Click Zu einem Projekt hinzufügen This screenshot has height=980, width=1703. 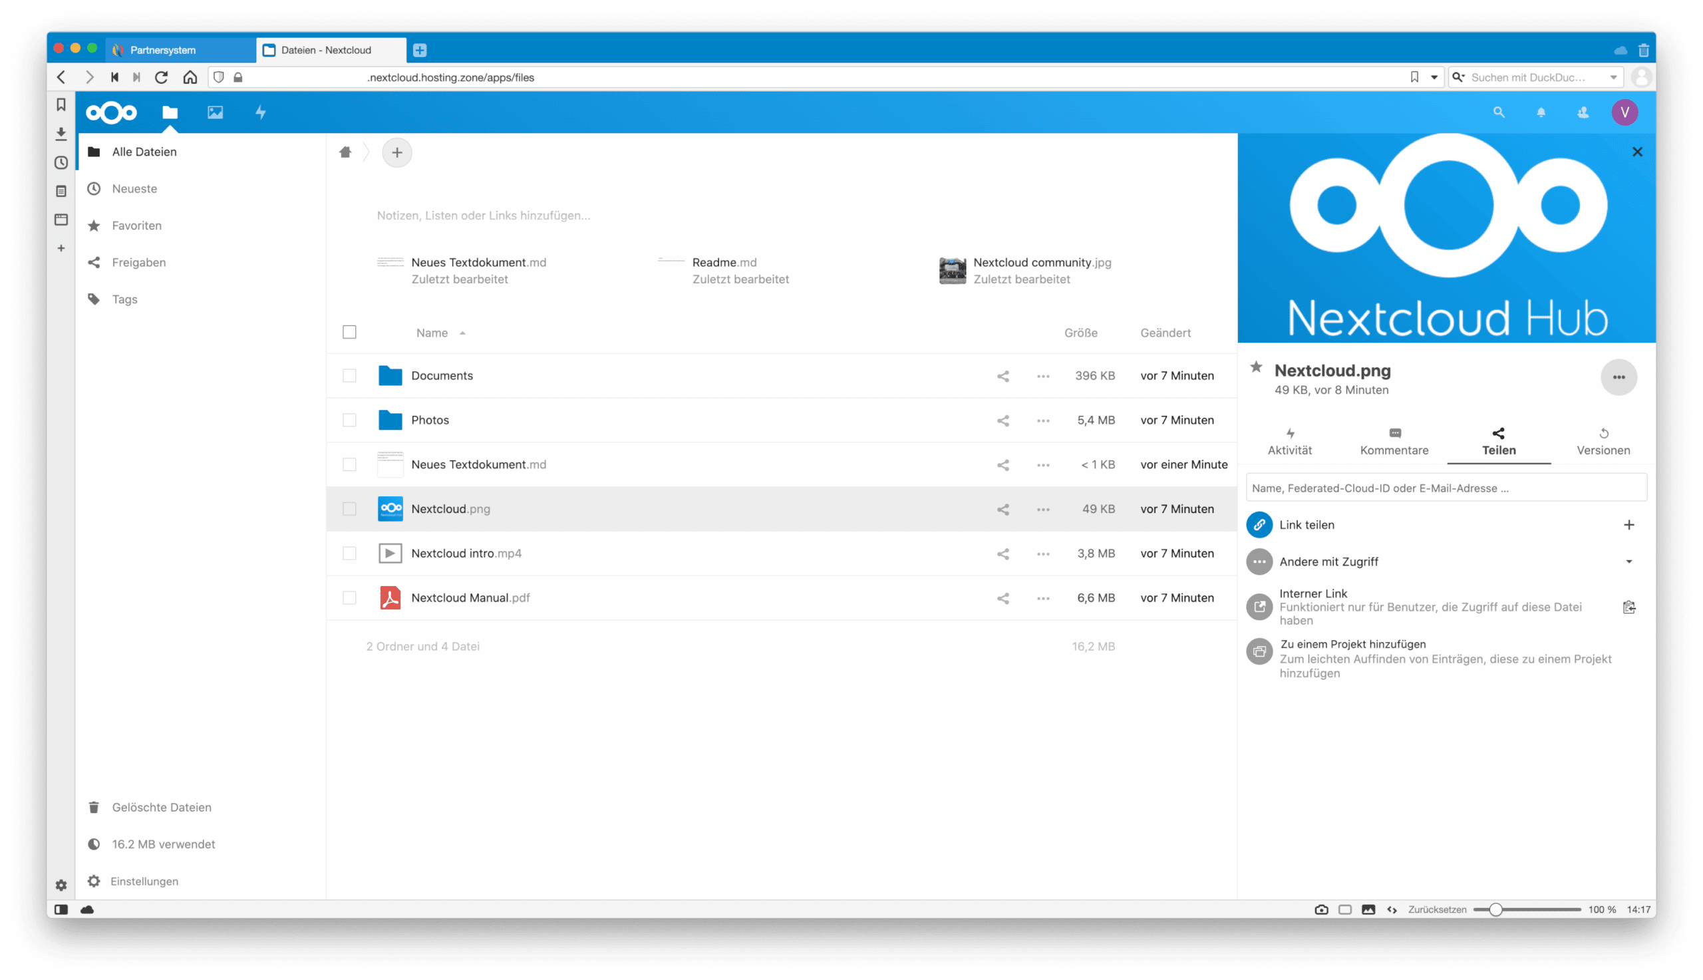pos(1352,644)
